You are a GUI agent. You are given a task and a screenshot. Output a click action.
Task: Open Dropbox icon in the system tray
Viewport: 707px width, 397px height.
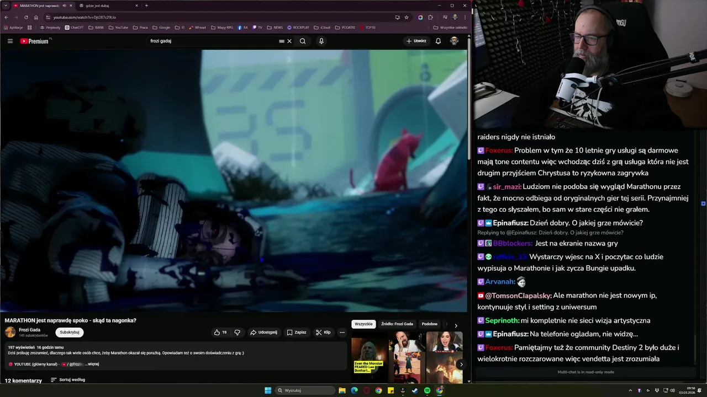click(657, 390)
